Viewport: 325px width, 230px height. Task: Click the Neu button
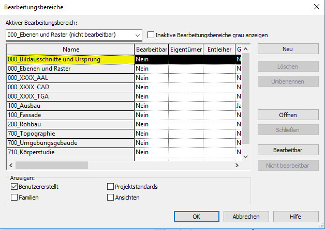(x=288, y=49)
